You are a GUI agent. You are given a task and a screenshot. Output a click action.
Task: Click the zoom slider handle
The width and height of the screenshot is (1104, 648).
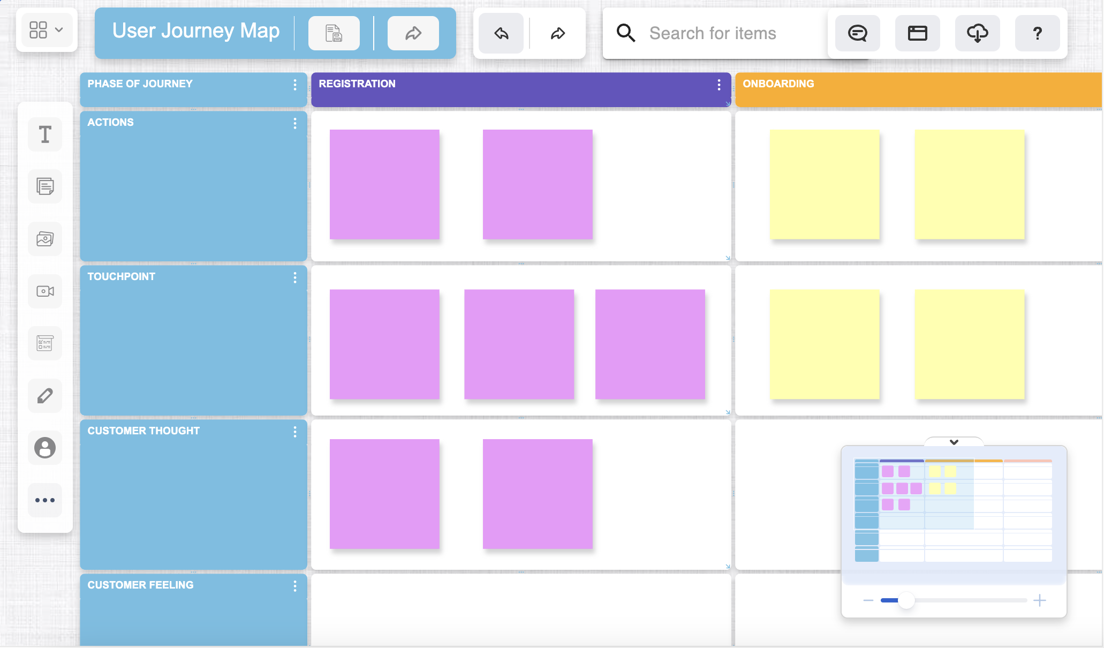(906, 600)
